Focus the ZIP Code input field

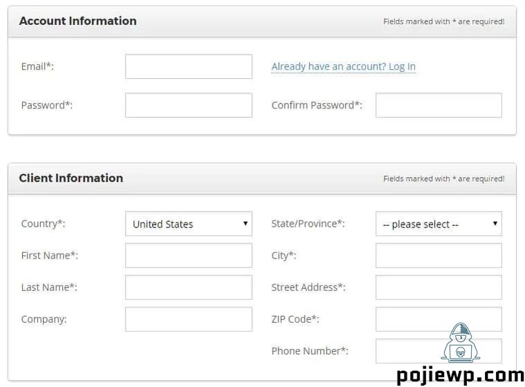[439, 319]
